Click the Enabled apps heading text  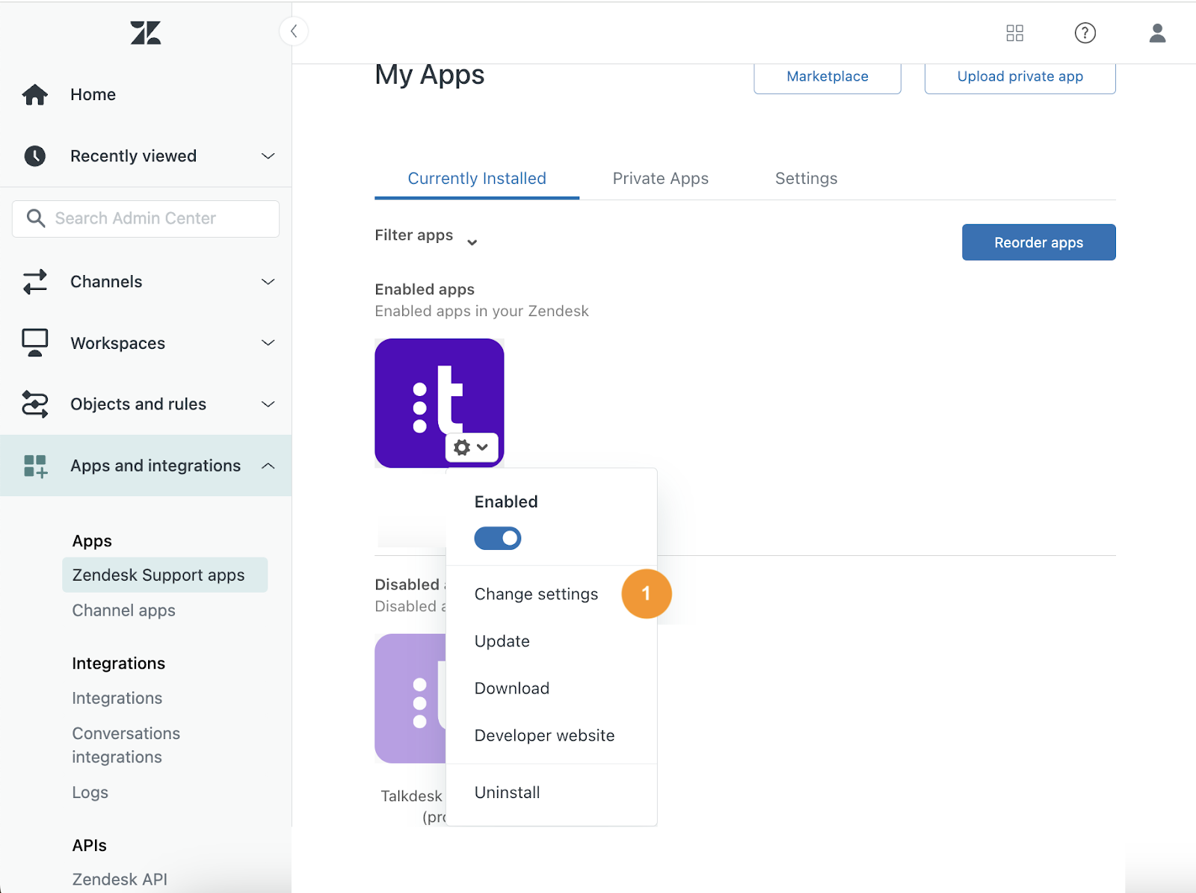425,289
